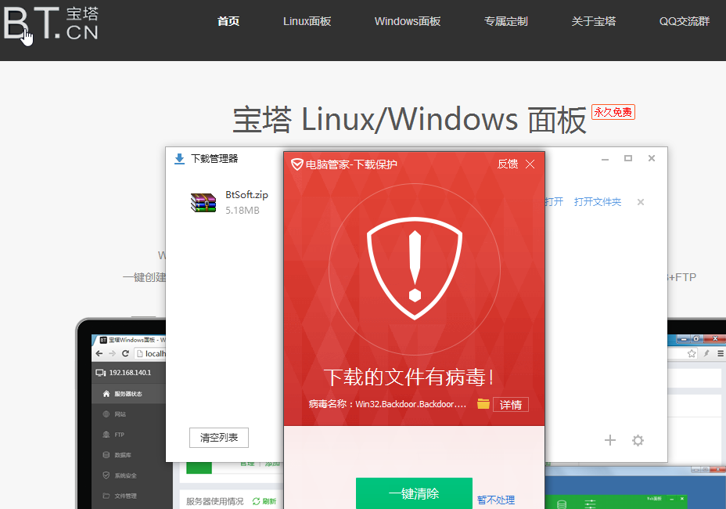726x509 pixels.
Task: Remove BtSoft.zip entry with small x
Action: point(641,202)
